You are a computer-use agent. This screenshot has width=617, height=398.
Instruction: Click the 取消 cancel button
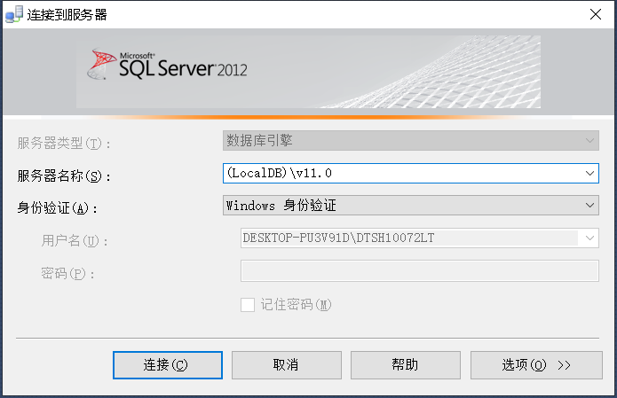(x=287, y=365)
